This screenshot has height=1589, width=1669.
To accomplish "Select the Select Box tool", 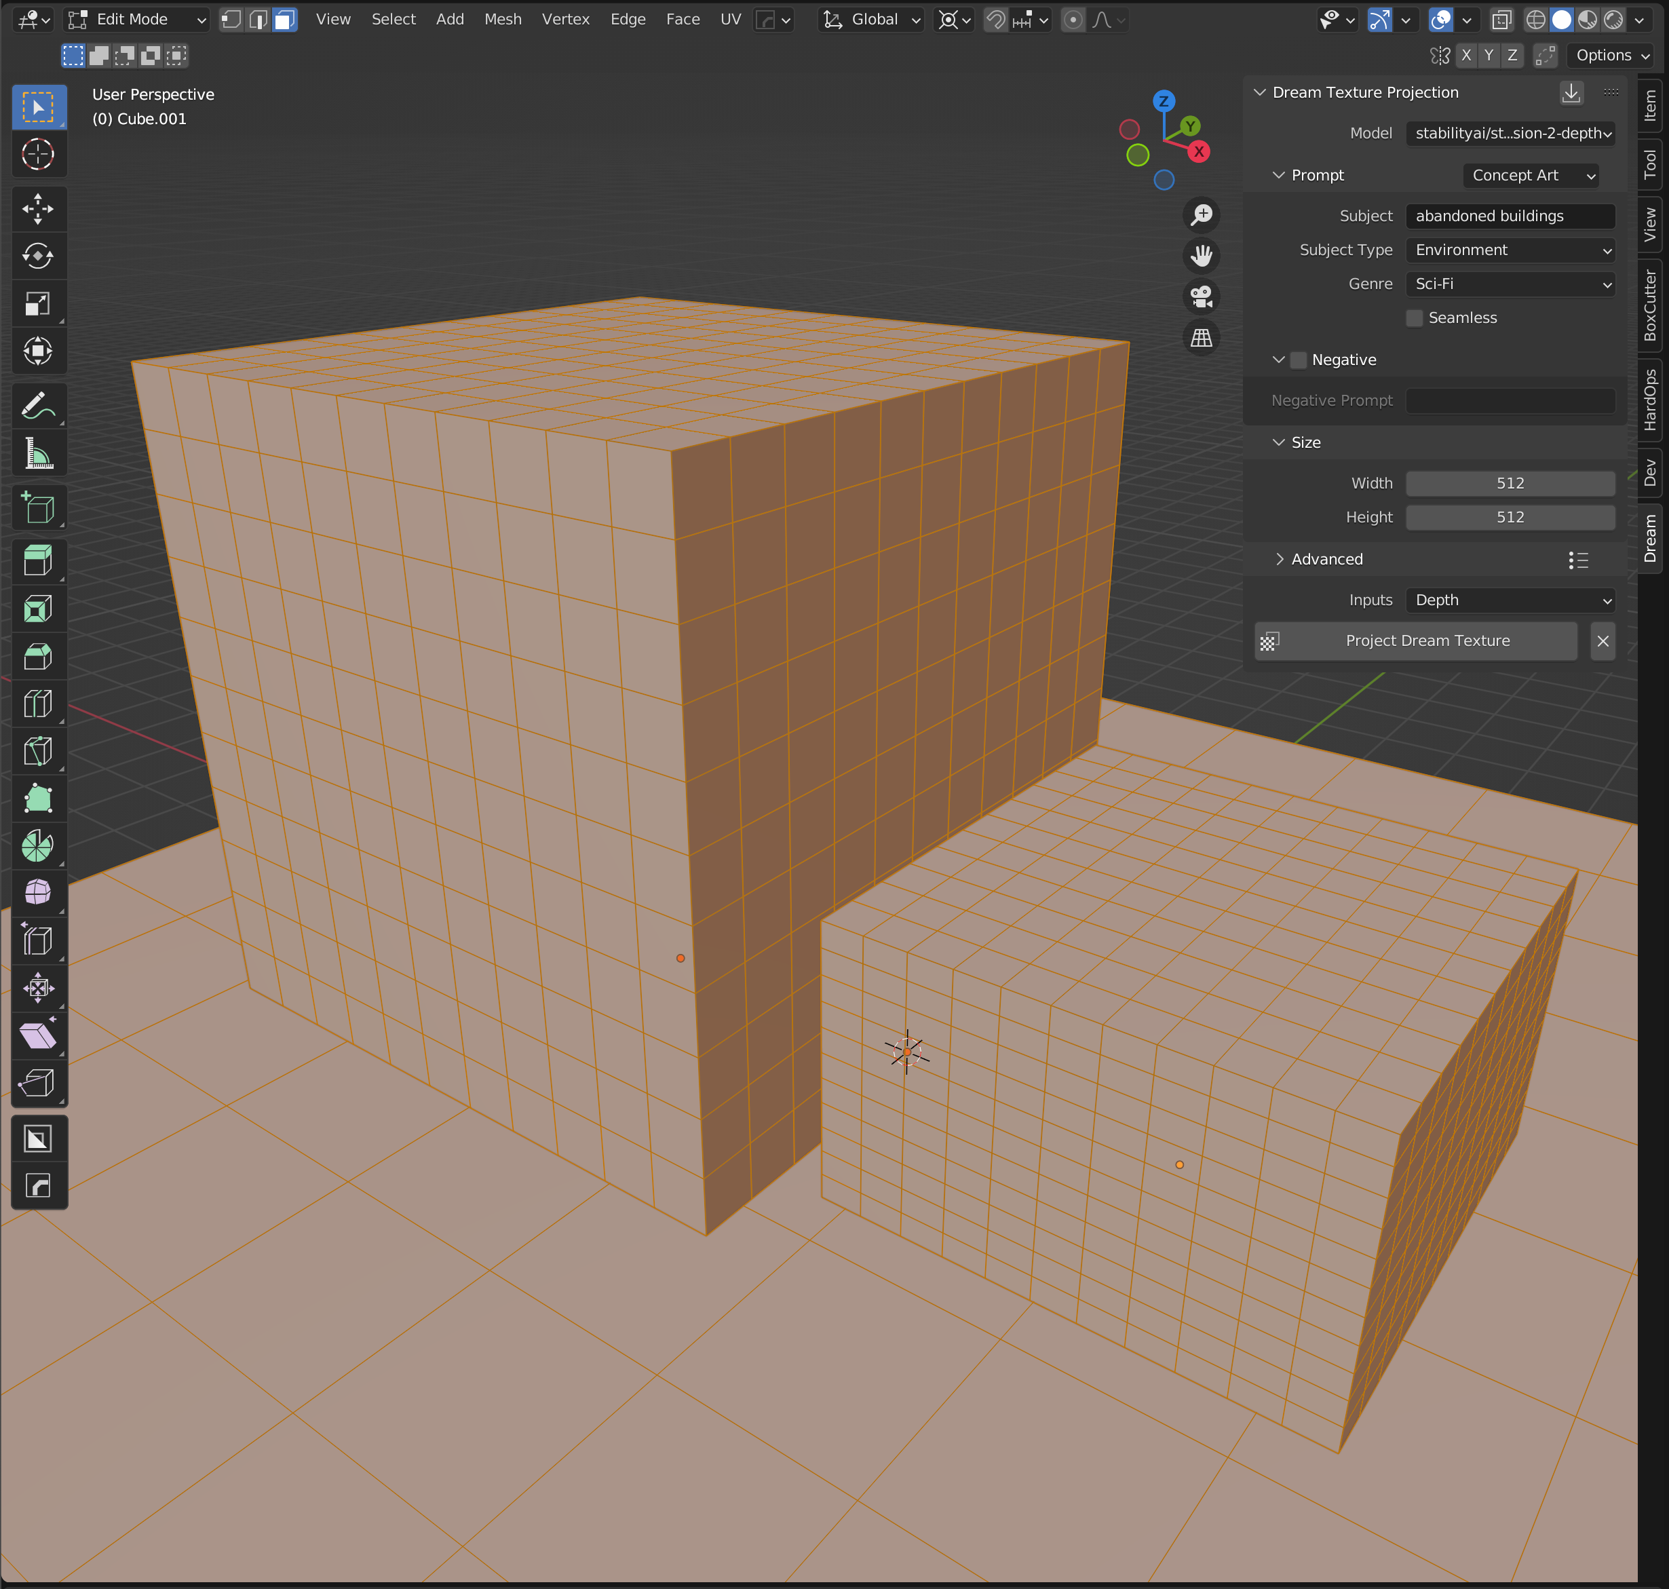I will (38, 108).
